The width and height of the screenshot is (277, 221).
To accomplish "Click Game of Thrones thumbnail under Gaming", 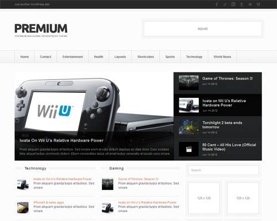I will coord(107,184).
